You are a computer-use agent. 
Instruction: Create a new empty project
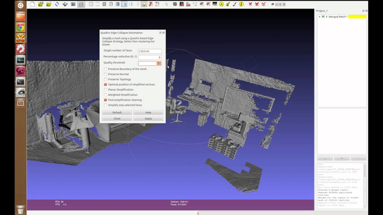tap(33, 4)
